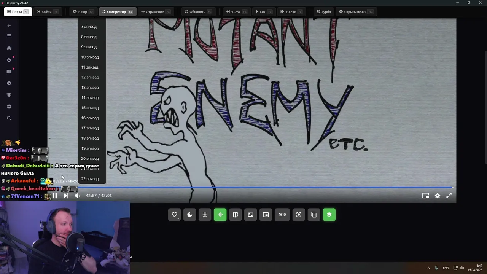Toggle the blur grid button below the player
The height and width of the screenshot is (274, 487).
coord(205,215)
